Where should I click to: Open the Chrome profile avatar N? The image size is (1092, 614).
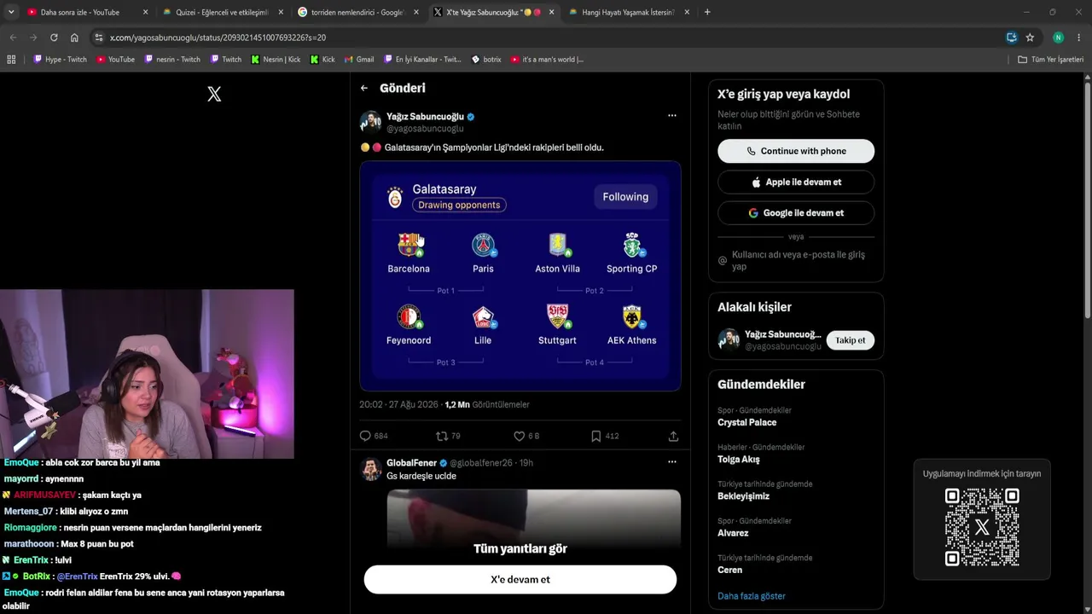coord(1058,38)
